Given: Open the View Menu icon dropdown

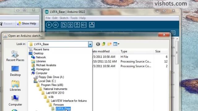Looking at the screenshot, I should click(116, 44).
